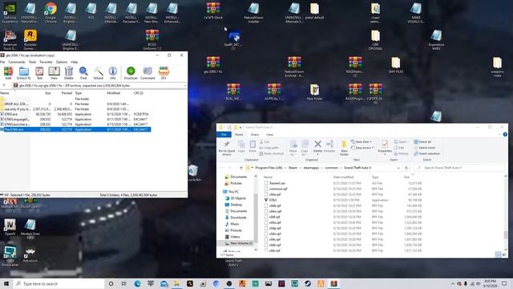Switch to Explorer Share ribbon tab
This screenshot has height=289, width=513.
click(x=255, y=135)
